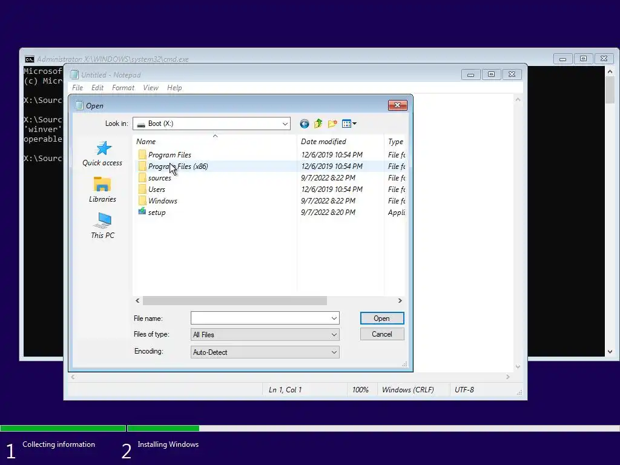Cancel the Open dialog

[382, 334]
